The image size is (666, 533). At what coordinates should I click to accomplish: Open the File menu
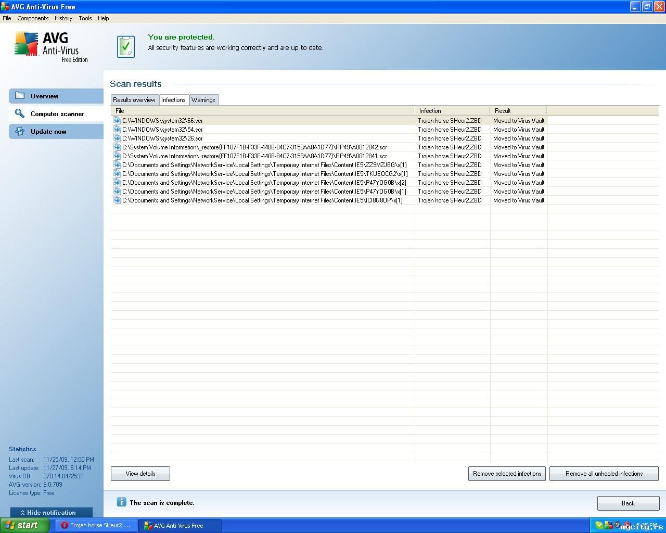[7, 18]
